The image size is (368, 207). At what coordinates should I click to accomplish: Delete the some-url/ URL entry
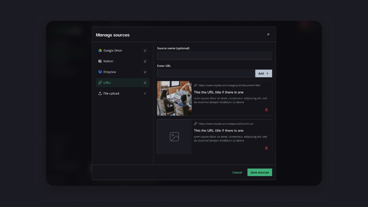266,148
